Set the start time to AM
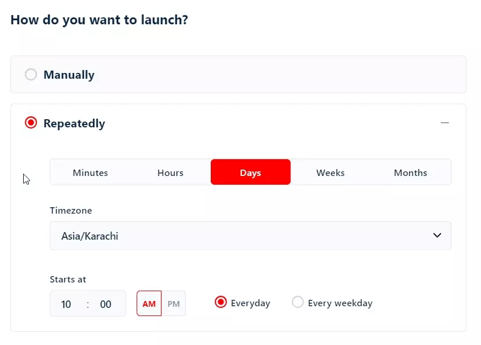 coord(149,304)
